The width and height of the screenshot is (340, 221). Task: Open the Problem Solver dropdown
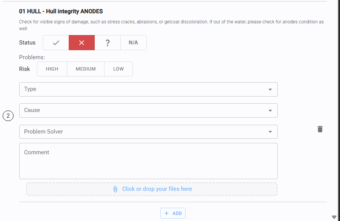148,132
